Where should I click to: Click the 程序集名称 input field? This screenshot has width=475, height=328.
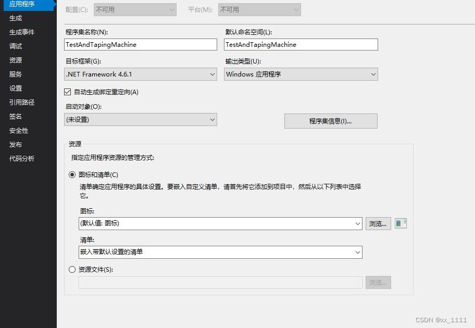[x=140, y=44]
